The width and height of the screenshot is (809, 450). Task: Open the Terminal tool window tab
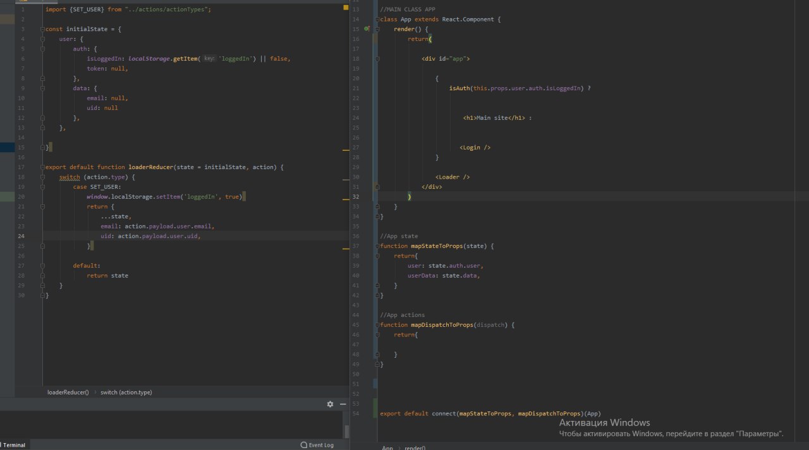14,445
